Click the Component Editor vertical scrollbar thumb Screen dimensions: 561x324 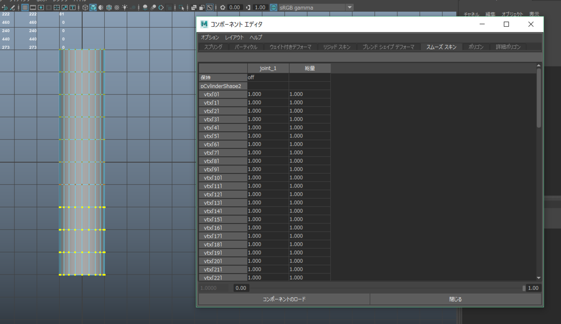(539, 97)
